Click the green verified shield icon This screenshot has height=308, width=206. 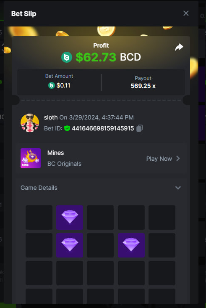67,128
